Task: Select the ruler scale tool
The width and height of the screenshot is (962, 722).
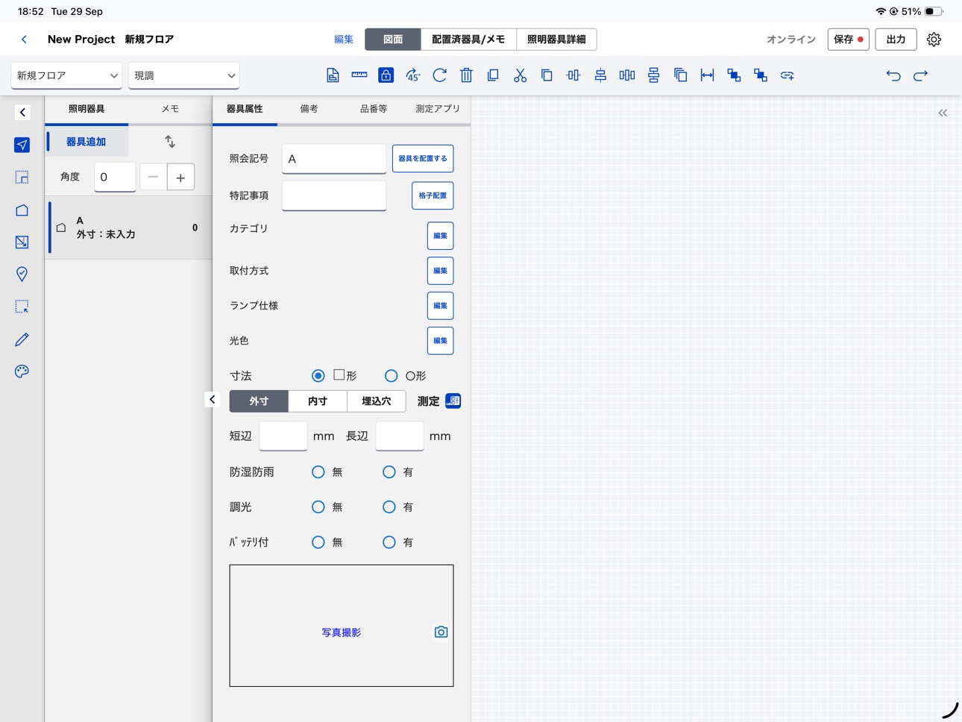Action: coord(359,75)
